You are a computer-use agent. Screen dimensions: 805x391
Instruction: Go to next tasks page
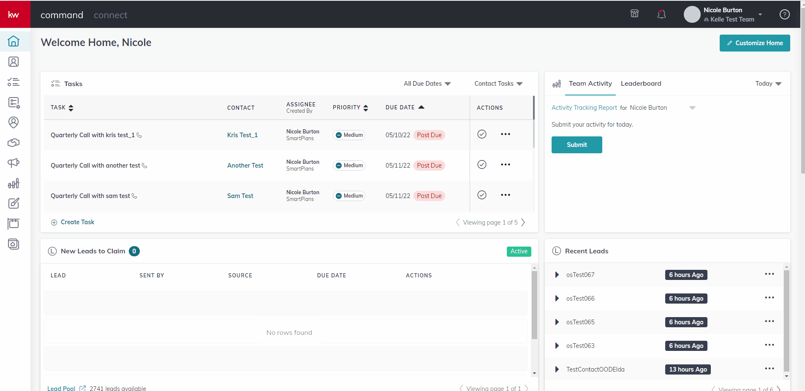[523, 222]
